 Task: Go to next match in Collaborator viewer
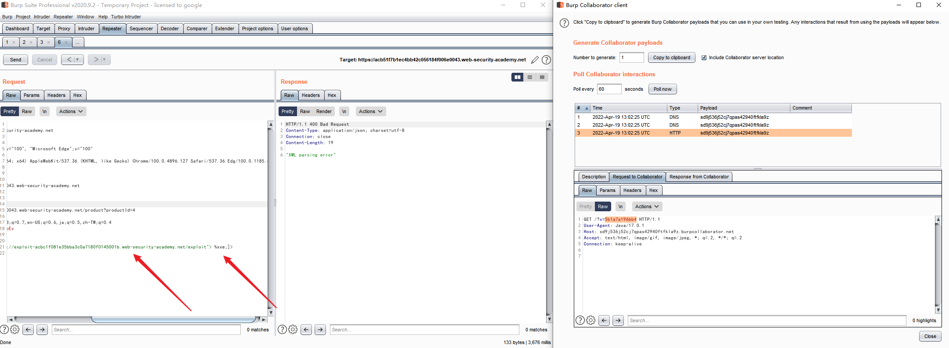pos(618,320)
